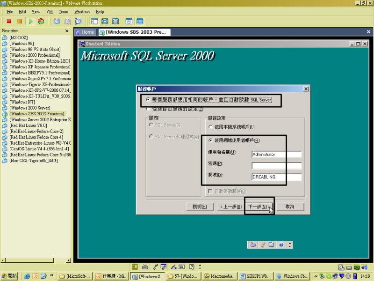This screenshot has width=374, height=281.
Task: Click the Summary view toolbar icon
Action: (129, 21)
